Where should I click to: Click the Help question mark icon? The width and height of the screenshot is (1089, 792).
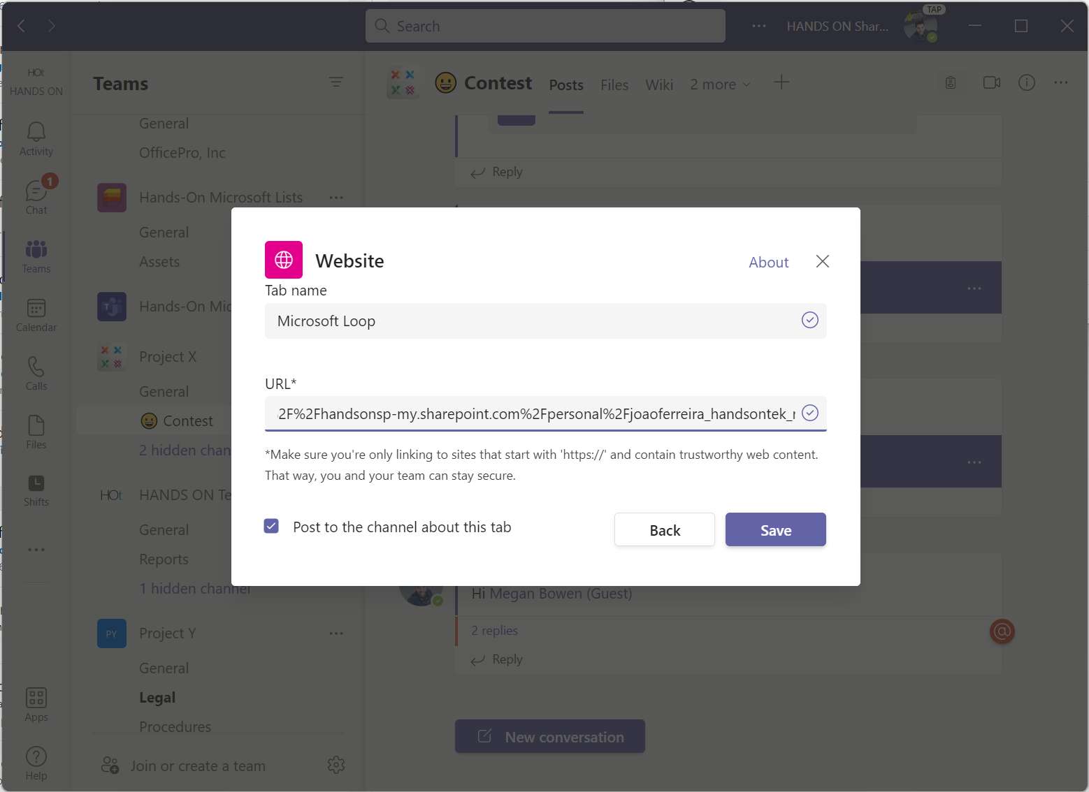[36, 763]
